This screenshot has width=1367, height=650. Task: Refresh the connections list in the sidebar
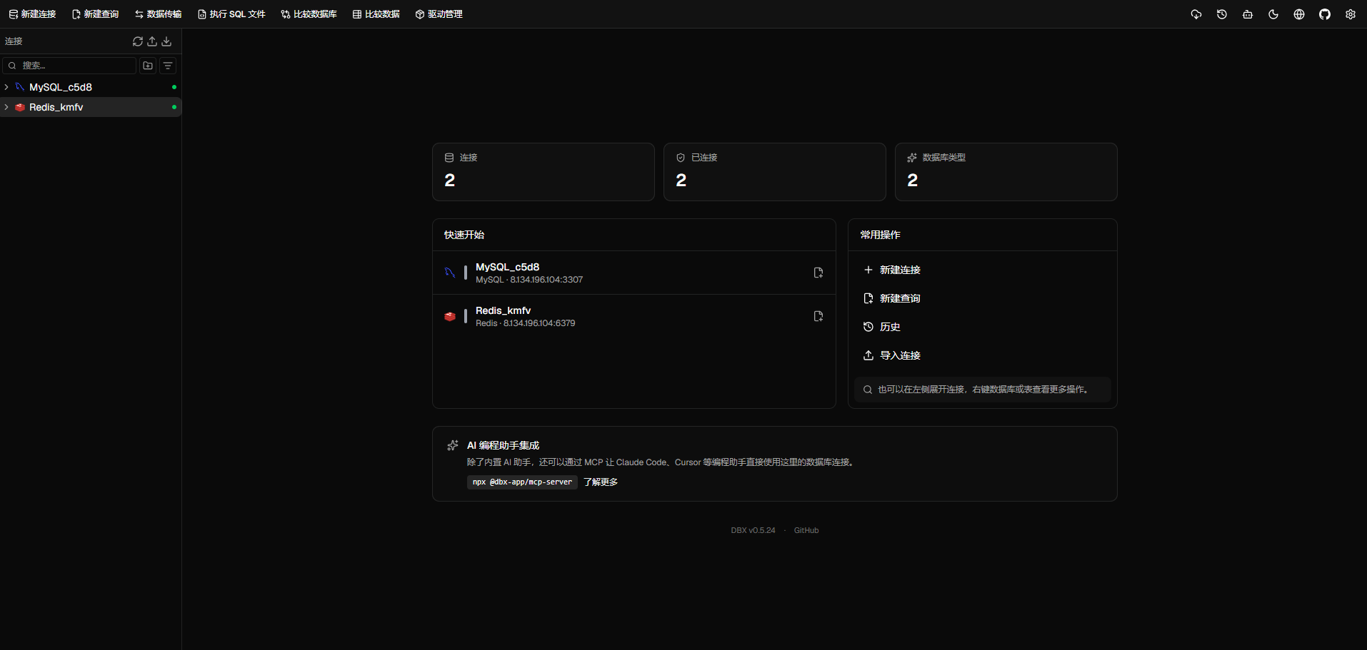[138, 41]
